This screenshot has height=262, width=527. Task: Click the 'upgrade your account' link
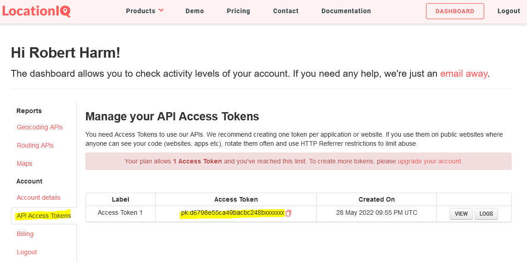430,161
